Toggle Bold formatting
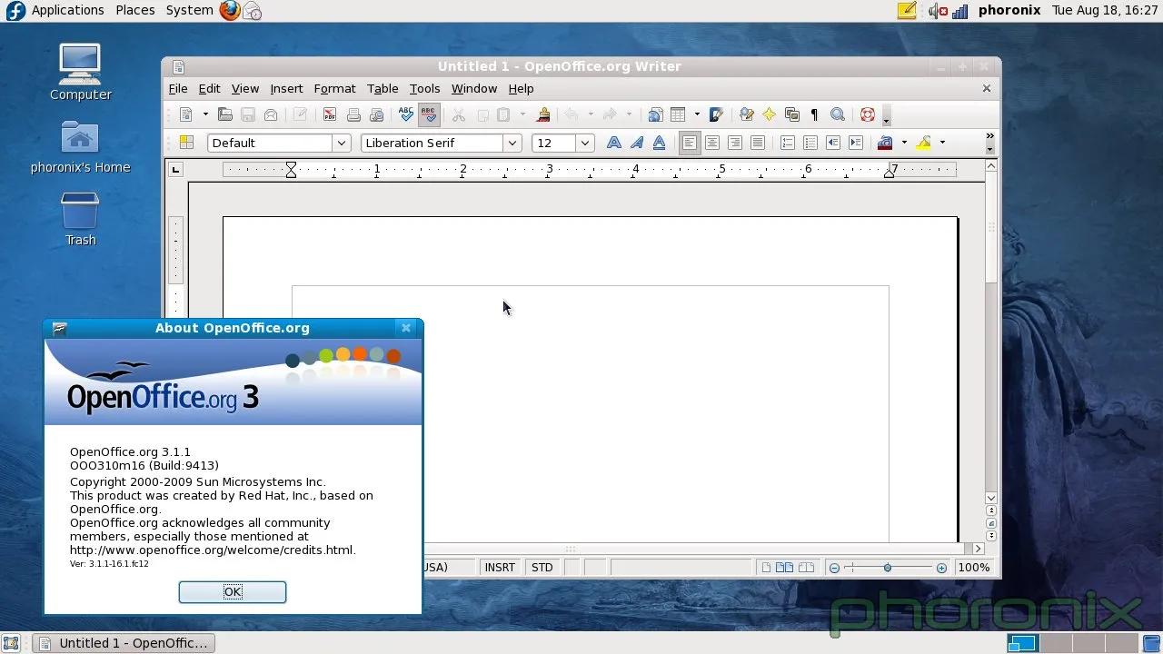The width and height of the screenshot is (1163, 654). [x=614, y=143]
